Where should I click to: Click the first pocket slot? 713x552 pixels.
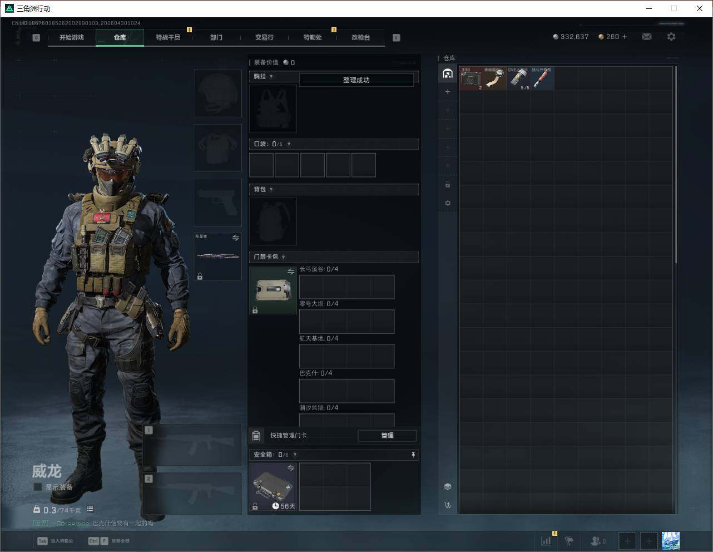[261, 165]
